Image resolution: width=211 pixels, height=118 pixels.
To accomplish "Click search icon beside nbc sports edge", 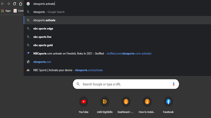I will pyautogui.click(x=28, y=29).
